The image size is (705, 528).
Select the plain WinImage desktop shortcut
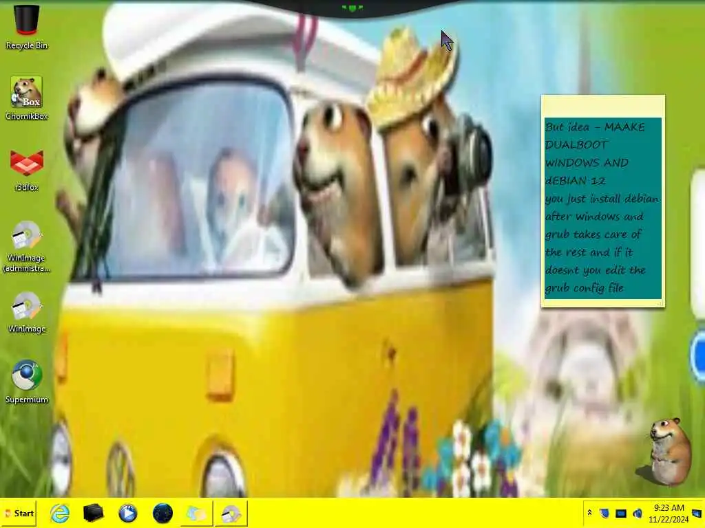coord(27,313)
